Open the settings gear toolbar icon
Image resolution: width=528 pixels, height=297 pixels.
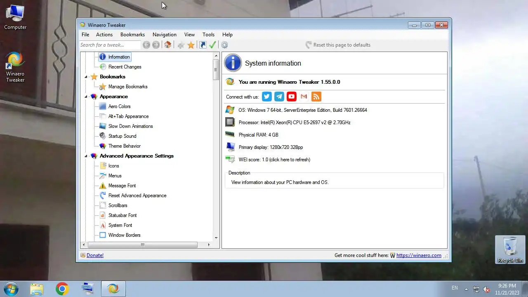[224, 45]
